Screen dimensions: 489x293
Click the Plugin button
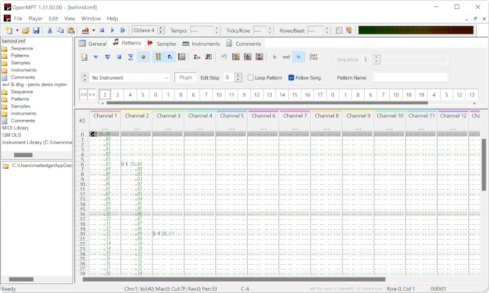186,77
